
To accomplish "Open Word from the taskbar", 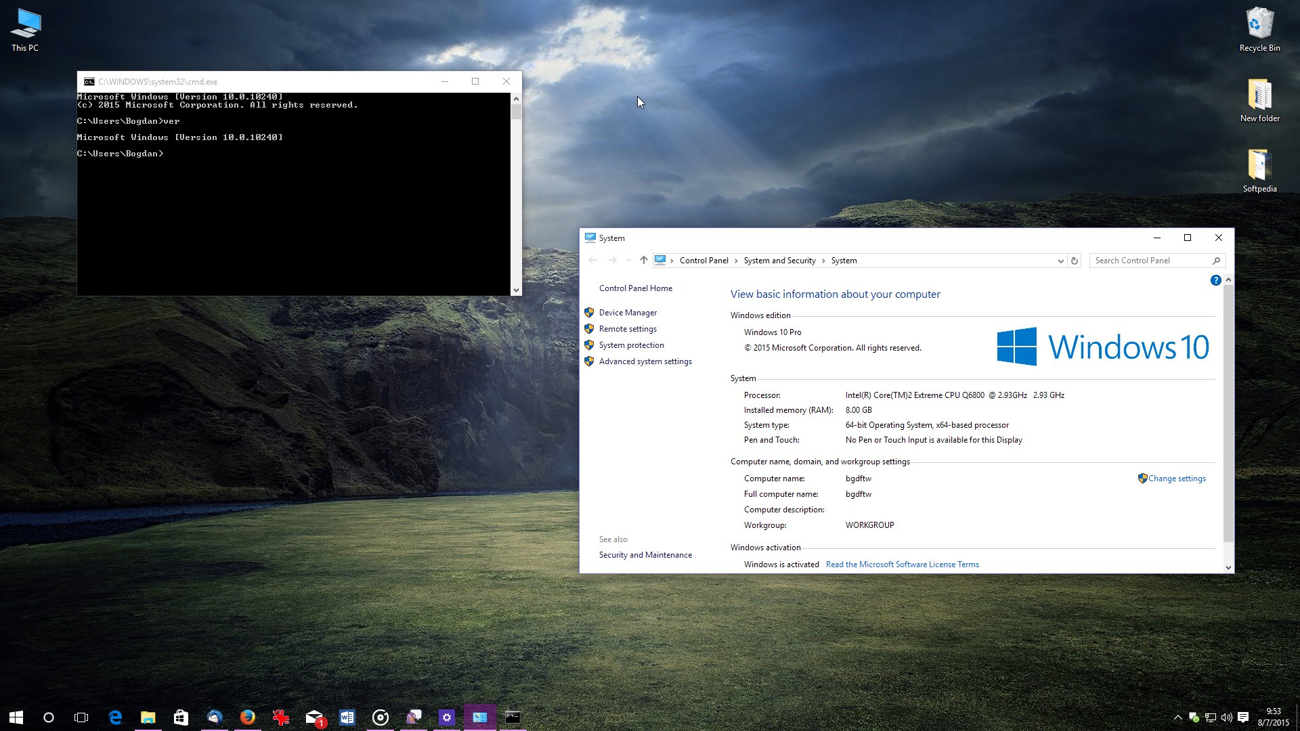I will pyautogui.click(x=347, y=717).
